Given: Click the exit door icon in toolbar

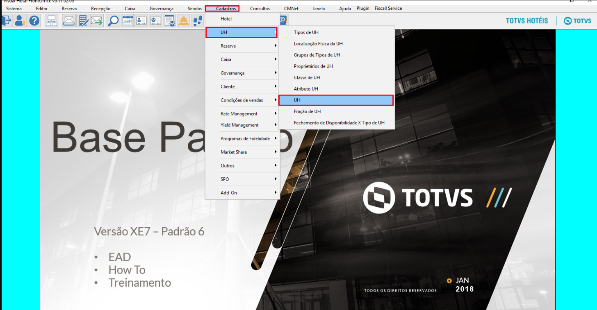Looking at the screenshot, I should tap(7, 20).
